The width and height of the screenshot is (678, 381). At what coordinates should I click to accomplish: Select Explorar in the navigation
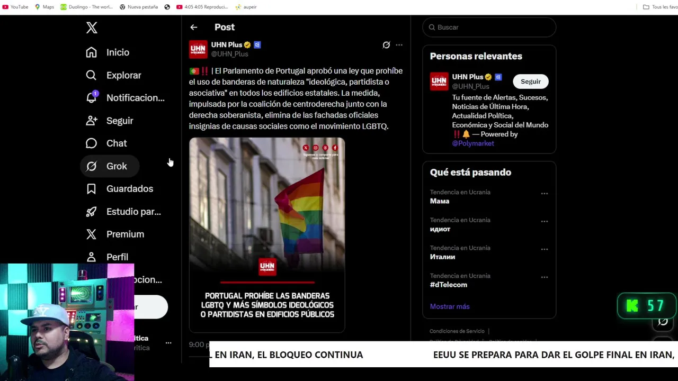click(x=123, y=75)
